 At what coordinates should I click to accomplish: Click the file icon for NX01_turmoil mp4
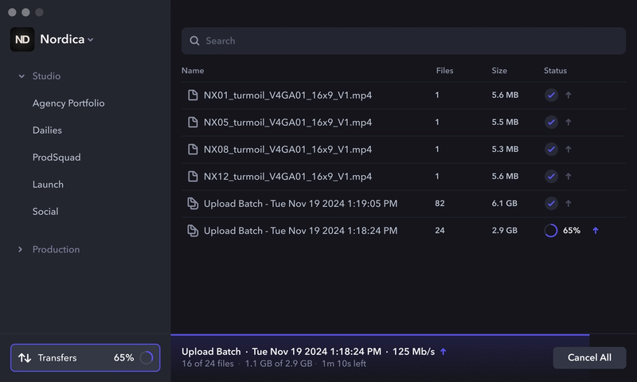(x=192, y=95)
